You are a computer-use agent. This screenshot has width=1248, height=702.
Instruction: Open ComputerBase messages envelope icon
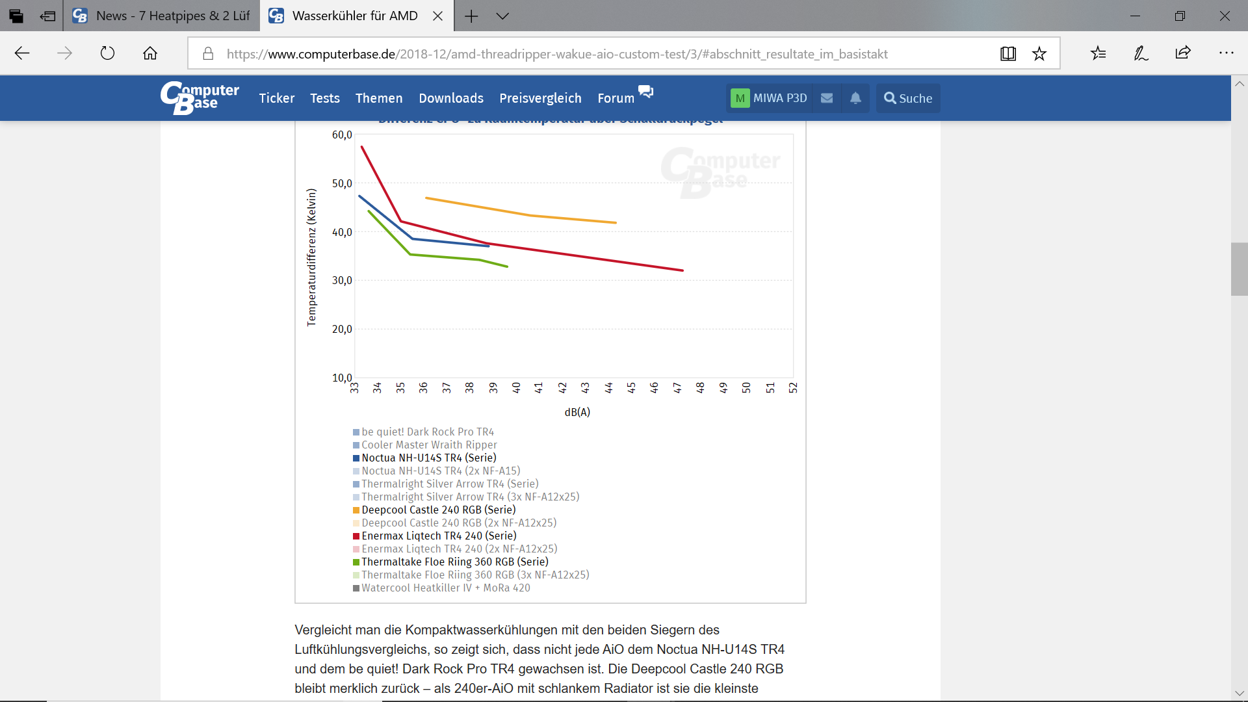[x=827, y=98]
